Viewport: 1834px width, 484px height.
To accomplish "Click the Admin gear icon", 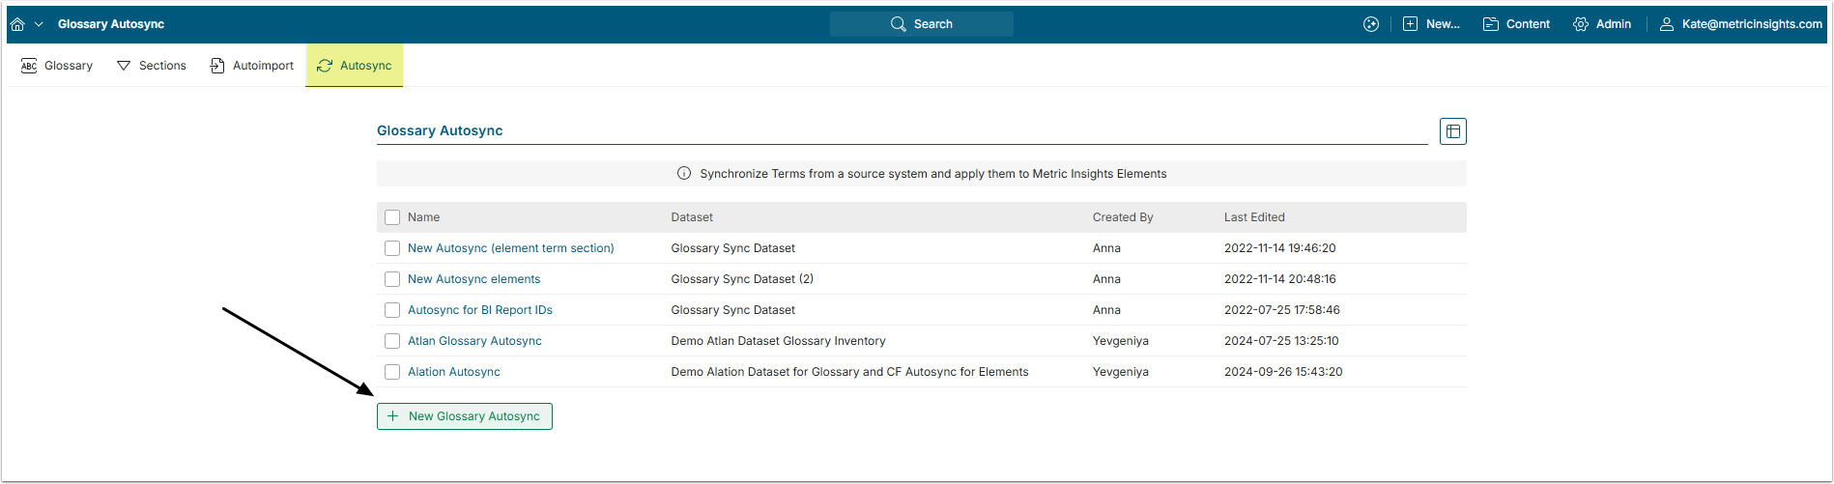I will (1581, 24).
